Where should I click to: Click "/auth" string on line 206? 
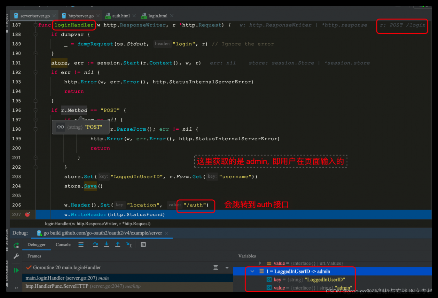[x=194, y=205]
